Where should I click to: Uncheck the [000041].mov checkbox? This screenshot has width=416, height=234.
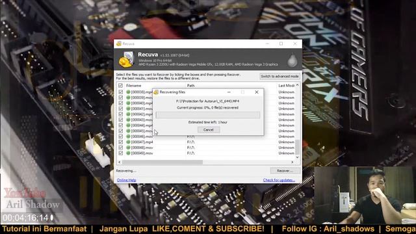(x=120, y=109)
